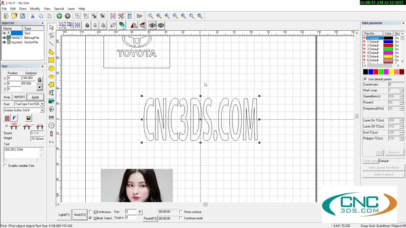Select the Timer clock tool
The image size is (406, 228).
tap(51, 126)
